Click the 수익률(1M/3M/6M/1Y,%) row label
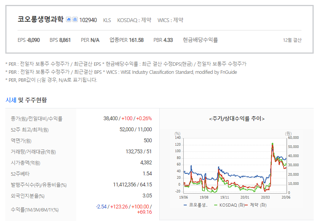Image resolution: width=319 pixels, height=221 pixels. coord(35,210)
